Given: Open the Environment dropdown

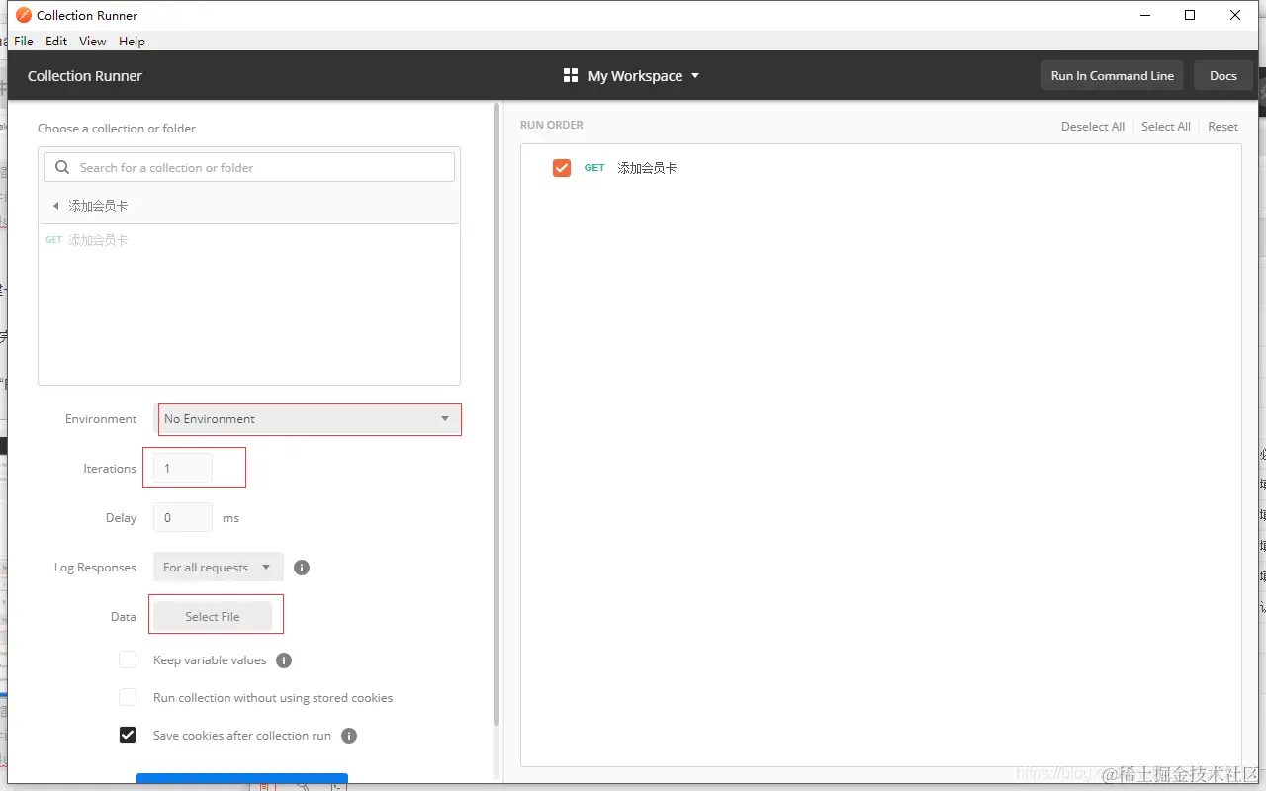Looking at the screenshot, I should point(308,419).
